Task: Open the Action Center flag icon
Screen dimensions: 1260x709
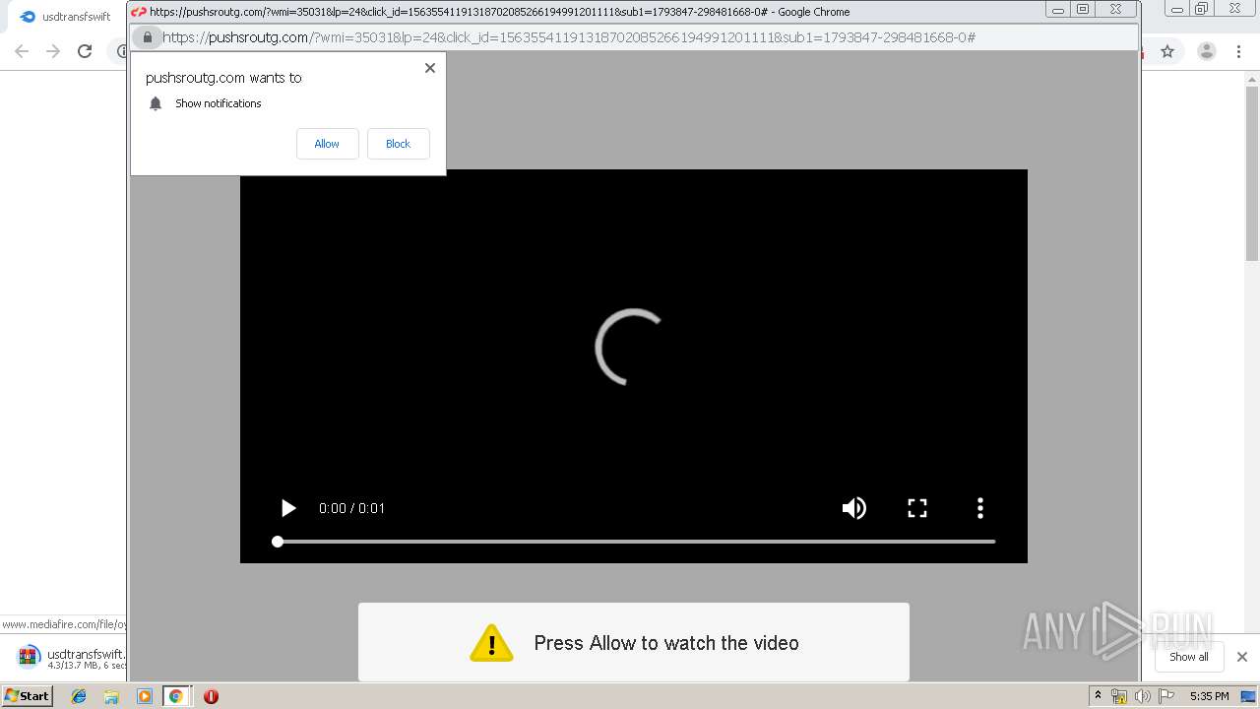Action: [1166, 696]
